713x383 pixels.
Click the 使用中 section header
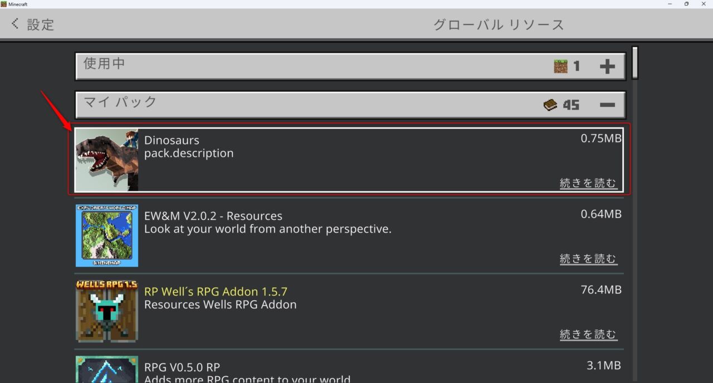(279, 66)
